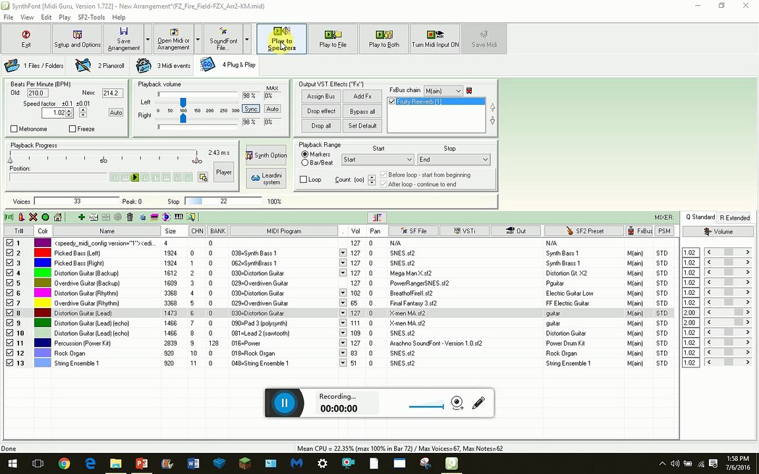Switch to R Extended mixer tab
The width and height of the screenshot is (759, 474).
coord(735,218)
